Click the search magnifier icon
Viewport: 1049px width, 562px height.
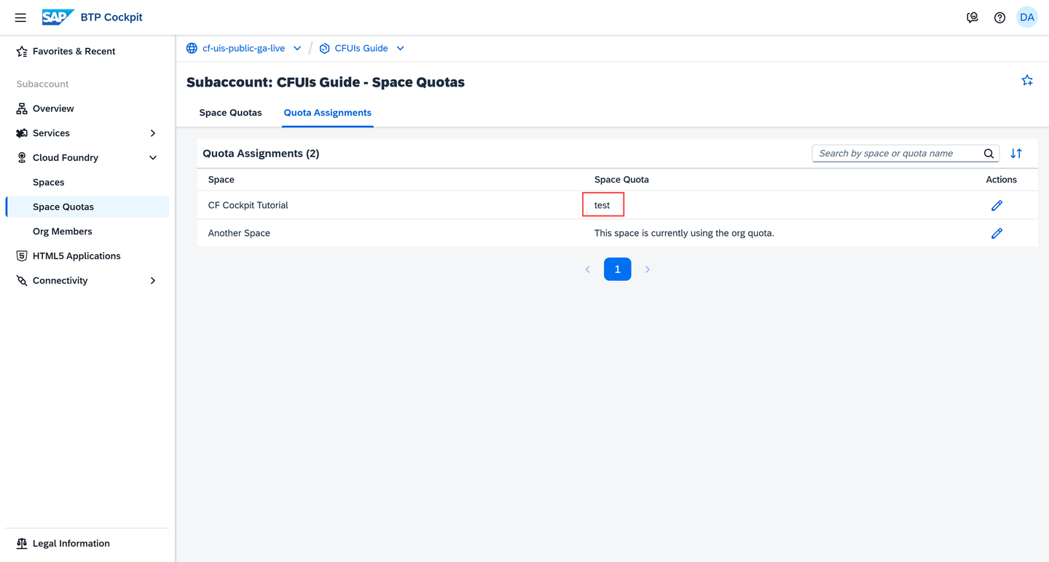[989, 154]
